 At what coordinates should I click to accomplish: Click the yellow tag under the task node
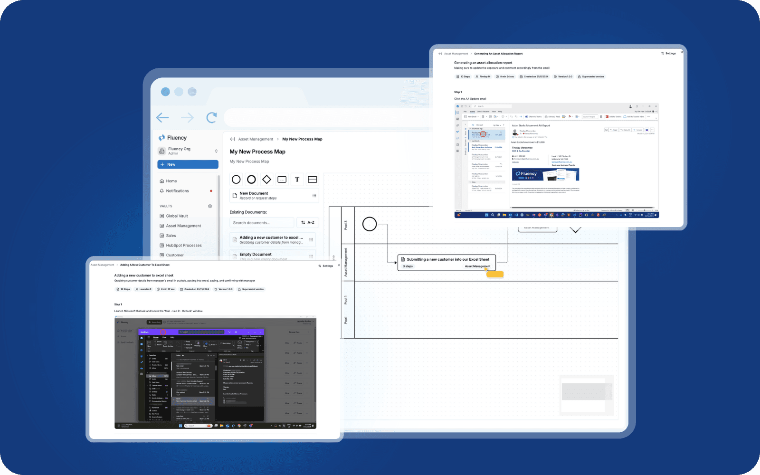(x=495, y=274)
